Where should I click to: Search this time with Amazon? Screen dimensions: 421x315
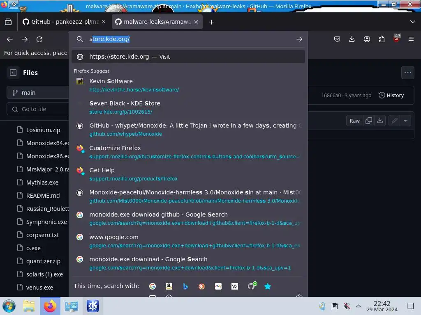click(169, 286)
